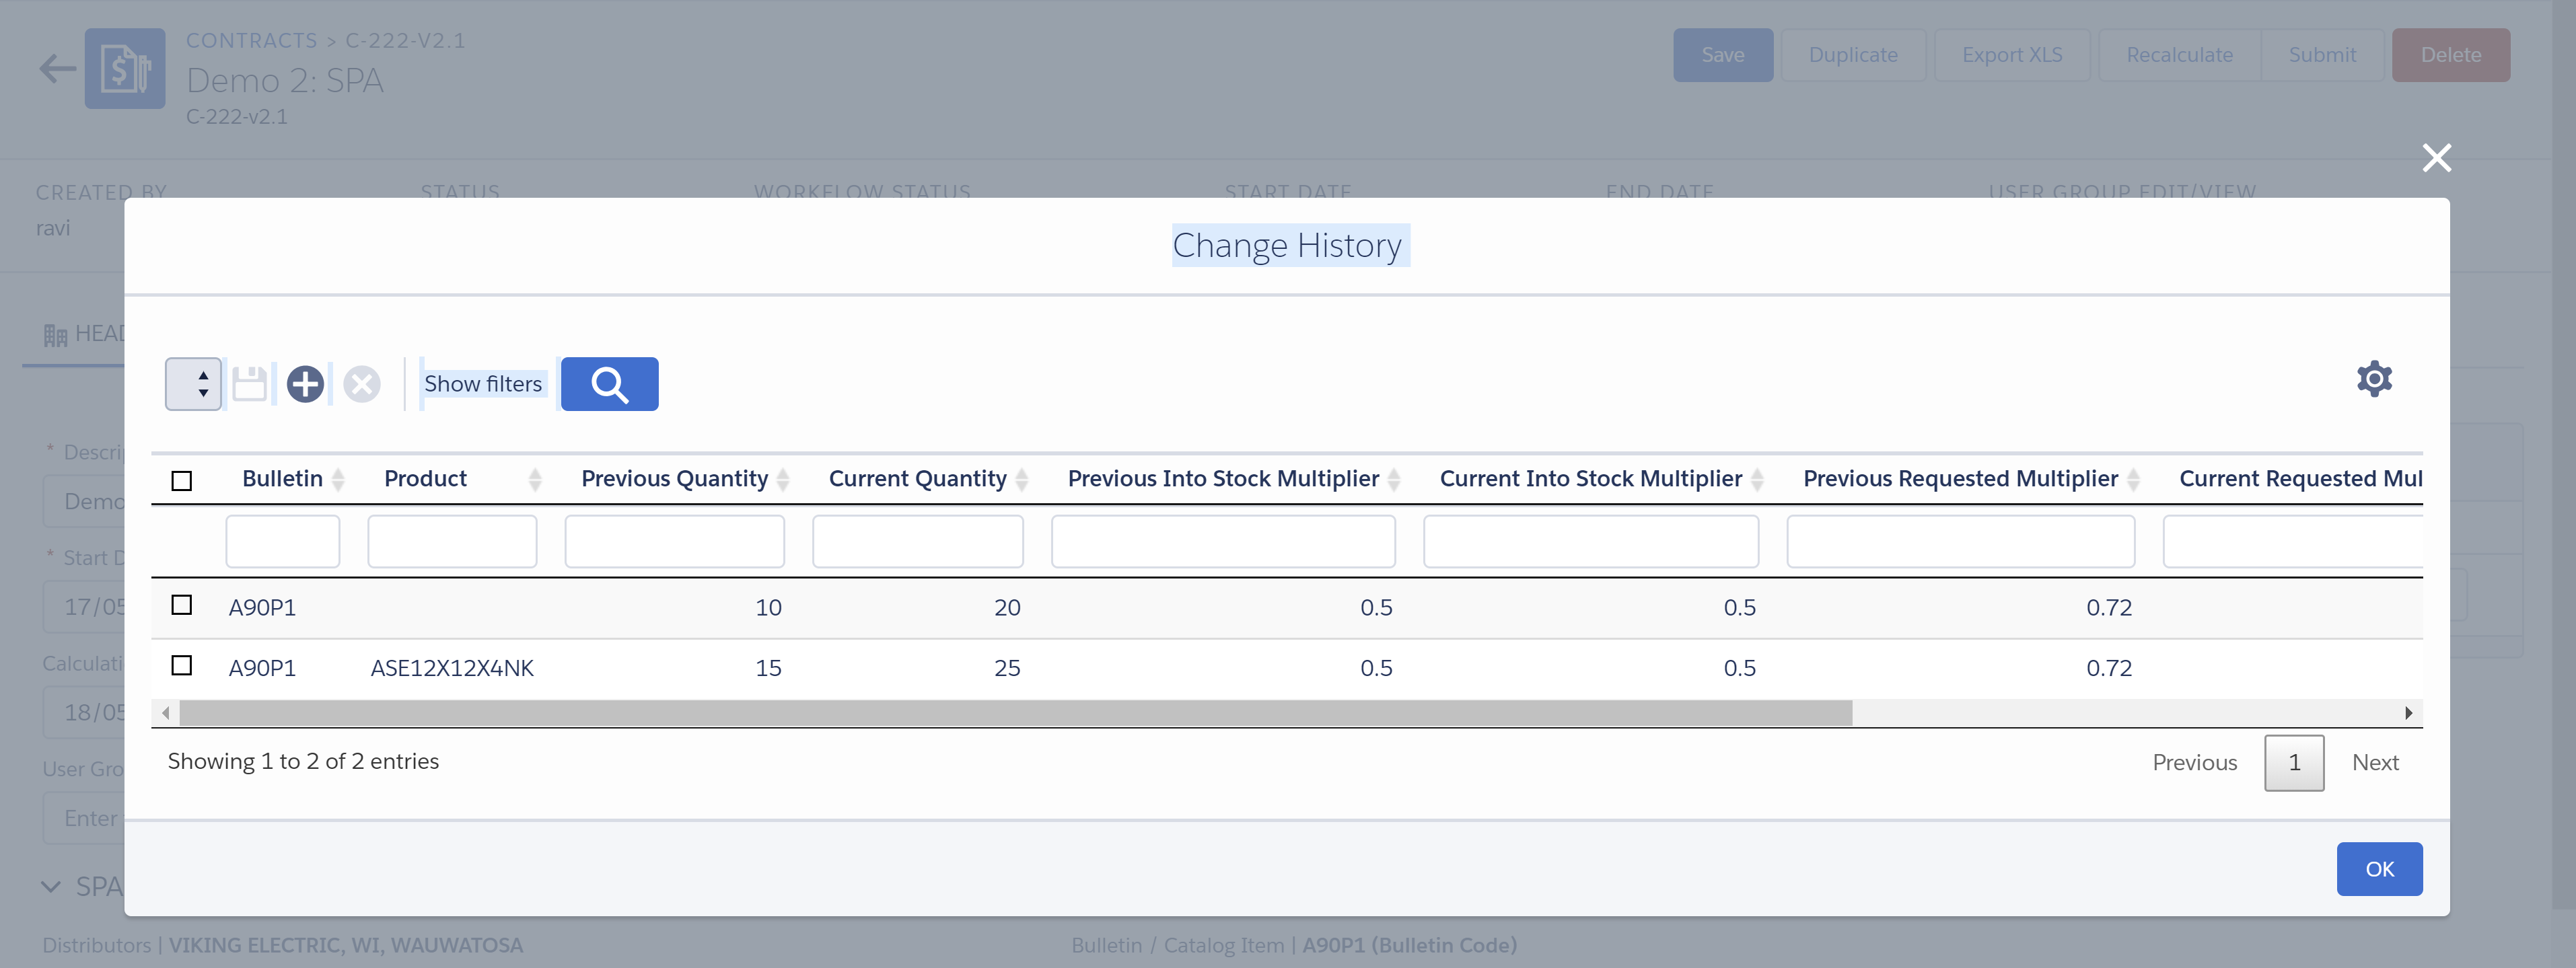Click scrollbar right arrow of table

coord(2408,713)
